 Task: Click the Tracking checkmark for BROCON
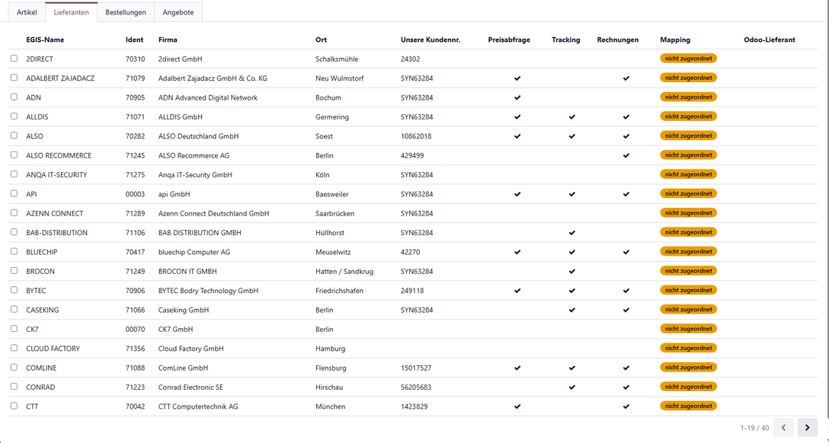[x=572, y=272]
